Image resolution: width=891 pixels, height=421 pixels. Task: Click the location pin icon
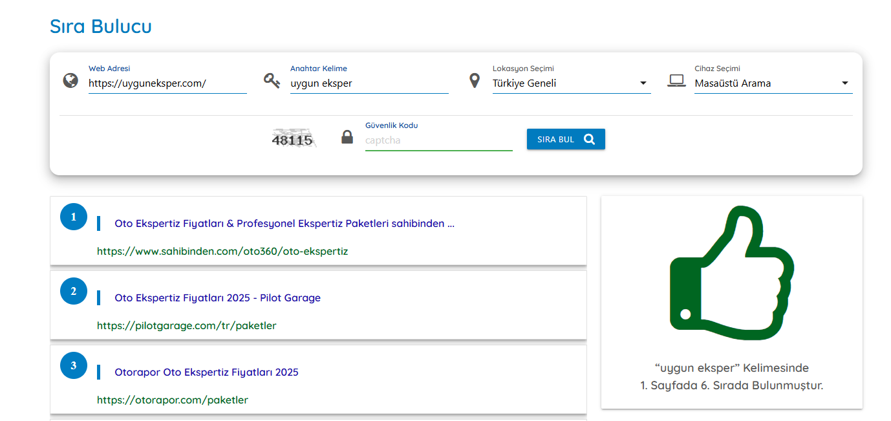click(x=475, y=81)
